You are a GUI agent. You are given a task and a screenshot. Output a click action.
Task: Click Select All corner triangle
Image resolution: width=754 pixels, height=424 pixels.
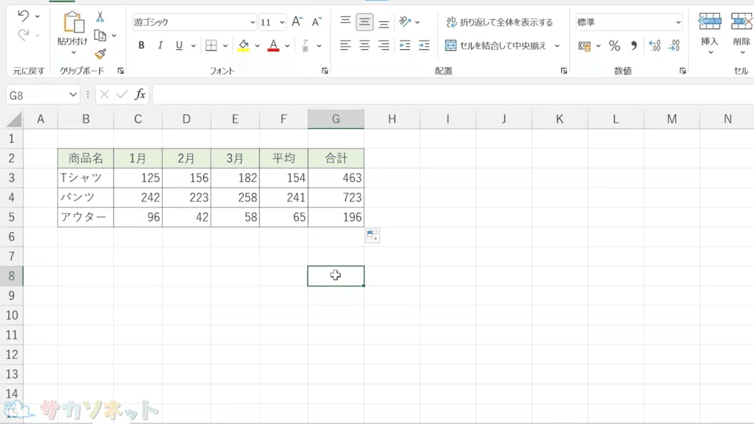pos(14,120)
